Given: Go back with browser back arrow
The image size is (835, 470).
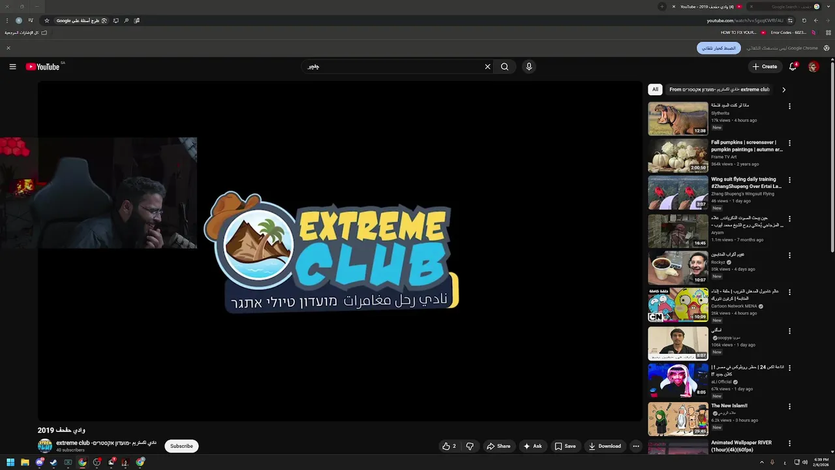Looking at the screenshot, I should click(815, 20).
